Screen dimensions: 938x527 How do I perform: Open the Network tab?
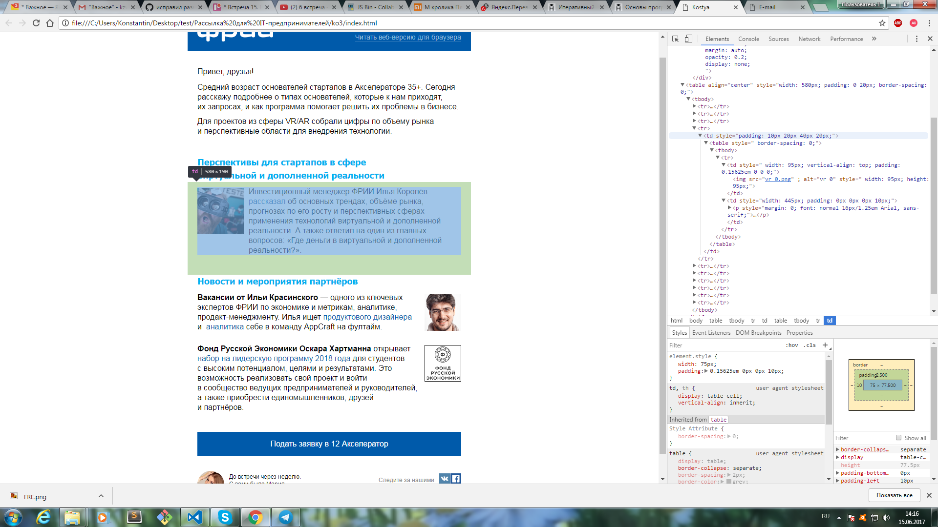click(x=809, y=39)
